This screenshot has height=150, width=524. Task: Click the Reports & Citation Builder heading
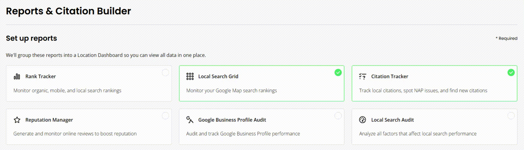click(x=68, y=11)
